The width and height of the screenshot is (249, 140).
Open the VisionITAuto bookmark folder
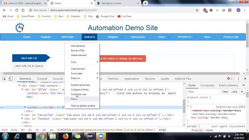25,16
